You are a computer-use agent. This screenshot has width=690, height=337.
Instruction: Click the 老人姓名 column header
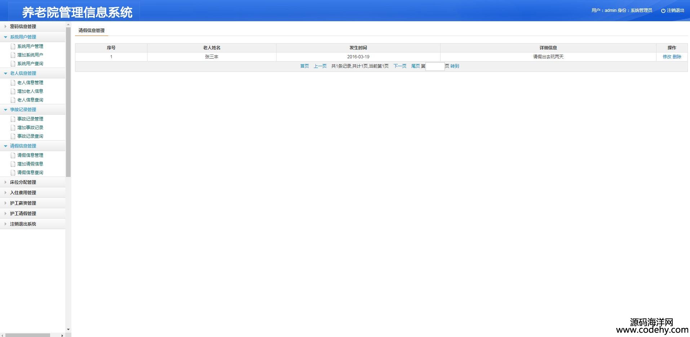(x=212, y=48)
